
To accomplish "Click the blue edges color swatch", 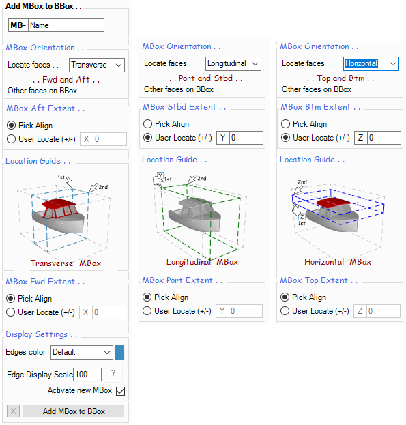I will (x=120, y=353).
